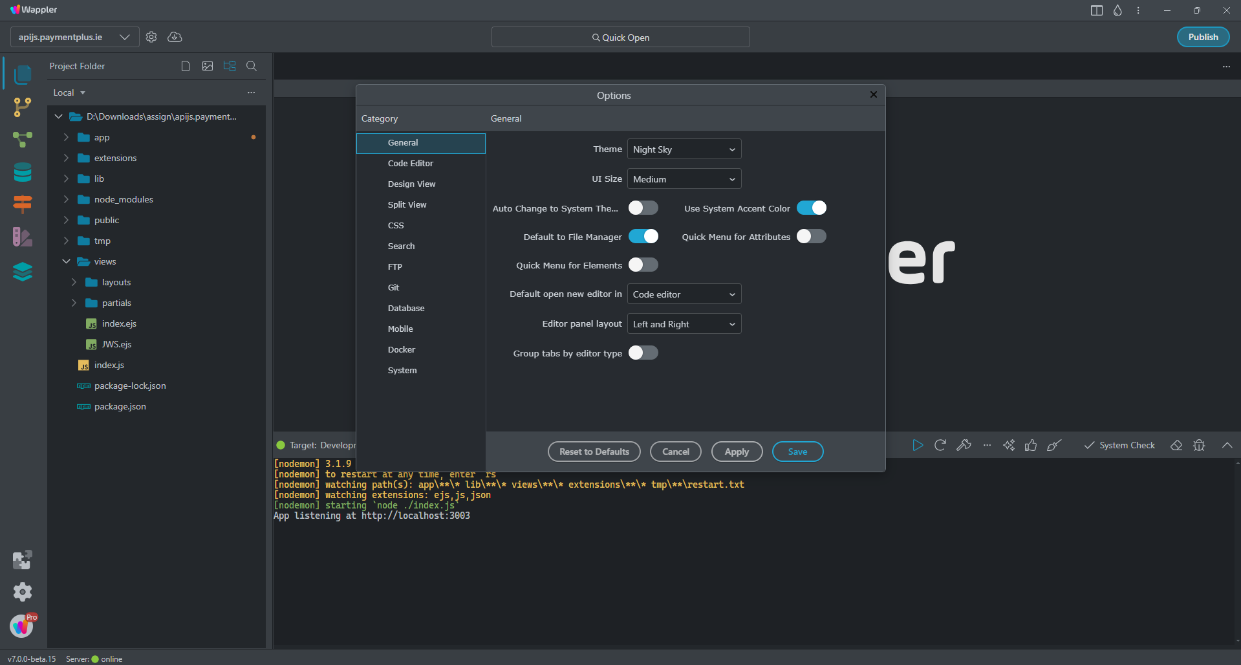The width and height of the screenshot is (1241, 665).
Task: Open the settings gear in the sidebar
Action: click(23, 592)
